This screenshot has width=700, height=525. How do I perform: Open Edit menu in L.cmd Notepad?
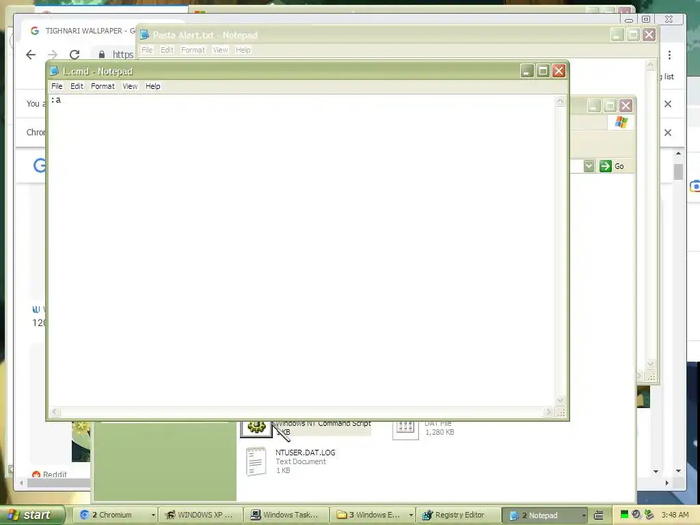tap(77, 86)
